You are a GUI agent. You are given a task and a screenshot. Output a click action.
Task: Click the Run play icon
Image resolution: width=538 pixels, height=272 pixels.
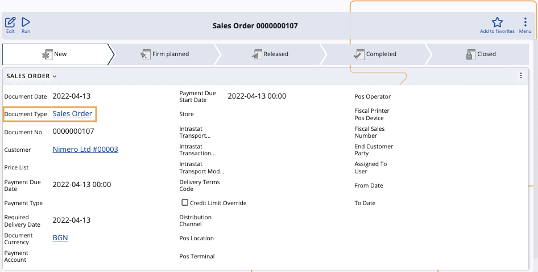click(x=26, y=23)
